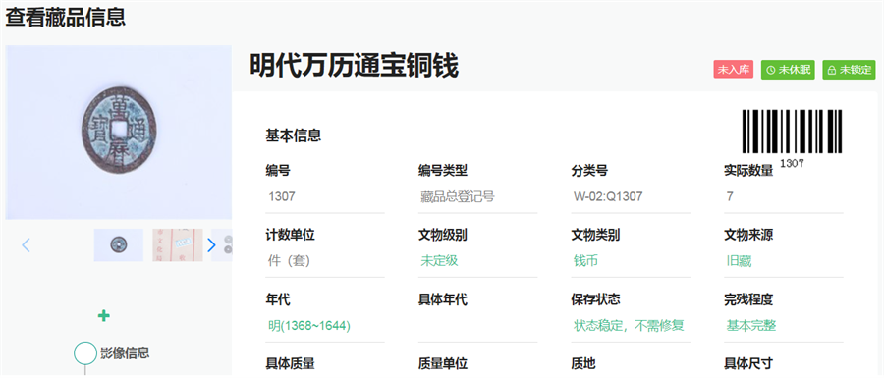Click the 年代 value 明(1368~1644)
Screen dimensions: 884x378
coord(309,326)
